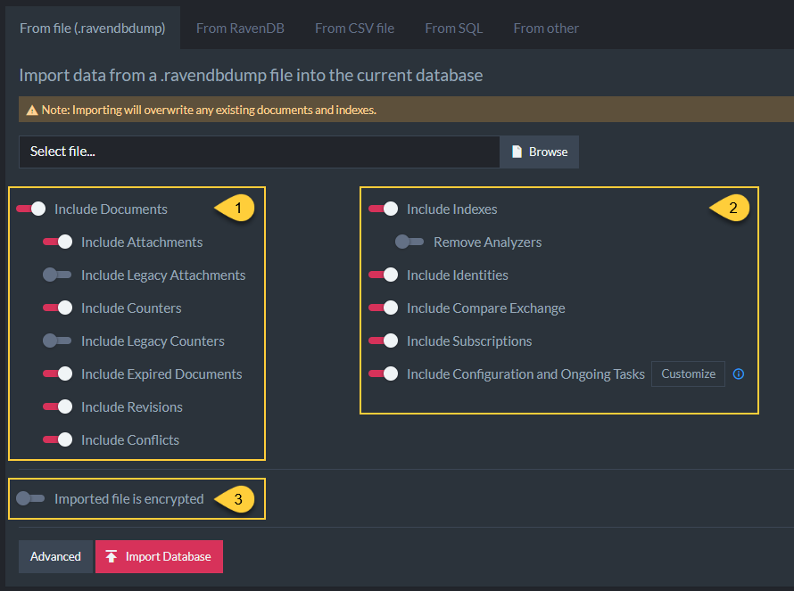Click the Select file input field
The width and height of the screenshot is (794, 591).
(x=260, y=152)
